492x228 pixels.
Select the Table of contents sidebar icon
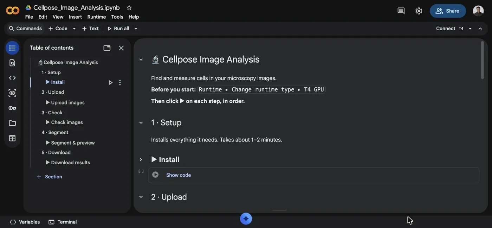coord(12,48)
